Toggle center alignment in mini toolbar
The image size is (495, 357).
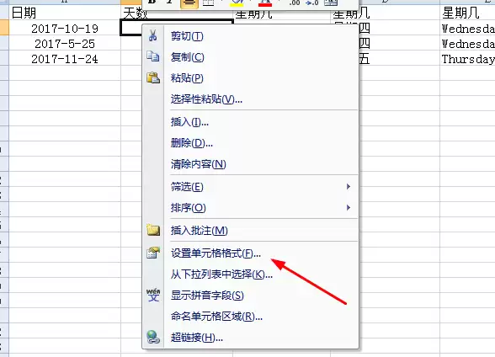(189, 3)
